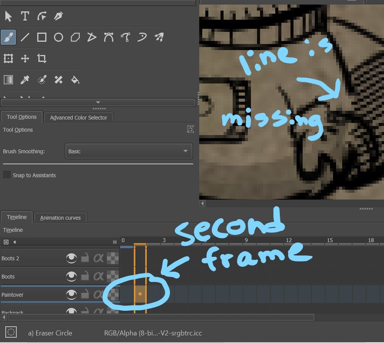Toggle visibility of Boots layer
Image resolution: width=384 pixels, height=343 pixels.
[71, 276]
